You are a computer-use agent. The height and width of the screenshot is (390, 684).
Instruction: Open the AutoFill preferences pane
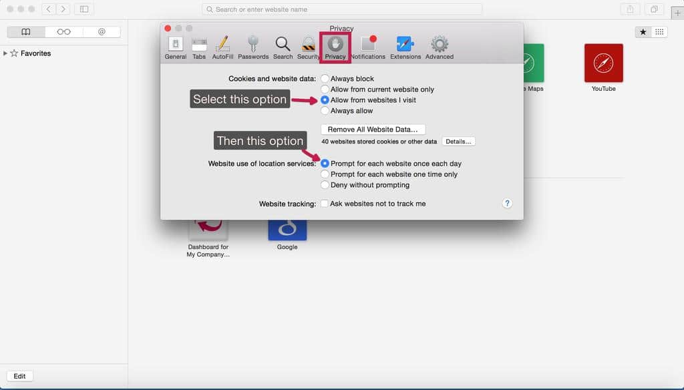pos(222,47)
